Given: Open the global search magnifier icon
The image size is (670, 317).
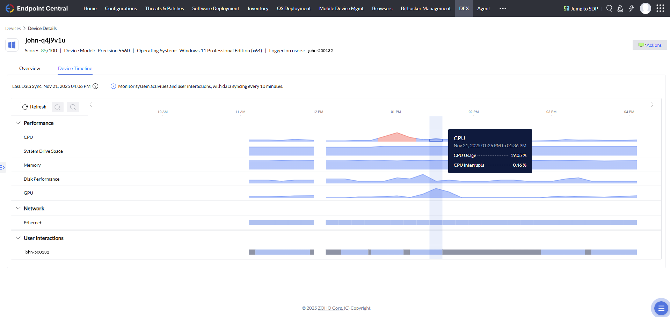Looking at the screenshot, I should [x=609, y=8].
